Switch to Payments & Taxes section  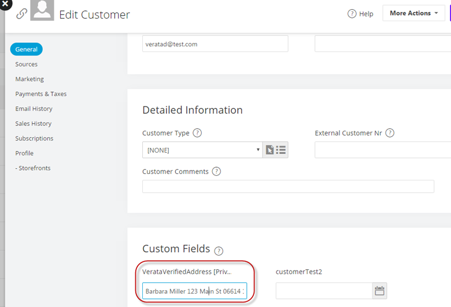[41, 94]
